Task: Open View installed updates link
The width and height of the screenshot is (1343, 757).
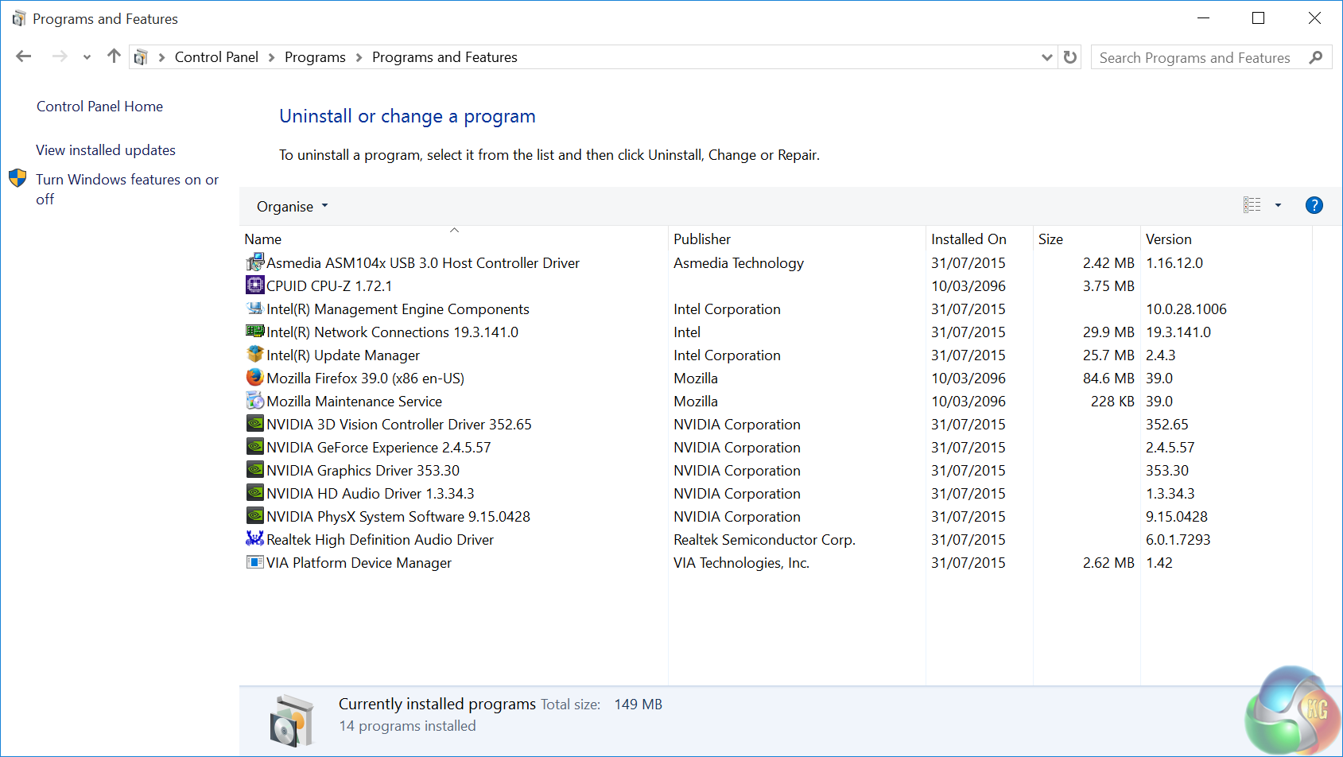Action: (106, 150)
